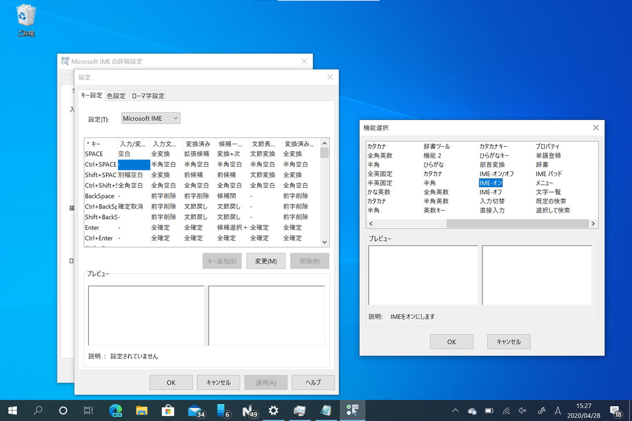Screen dimensions: 632x421
Task: Open File Explorer from the taskbar
Action: (x=142, y=410)
